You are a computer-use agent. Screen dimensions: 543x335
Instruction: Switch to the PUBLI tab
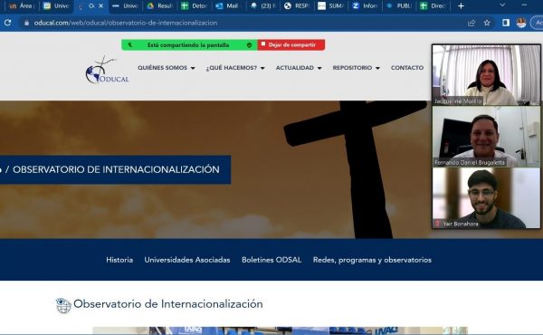(398, 6)
